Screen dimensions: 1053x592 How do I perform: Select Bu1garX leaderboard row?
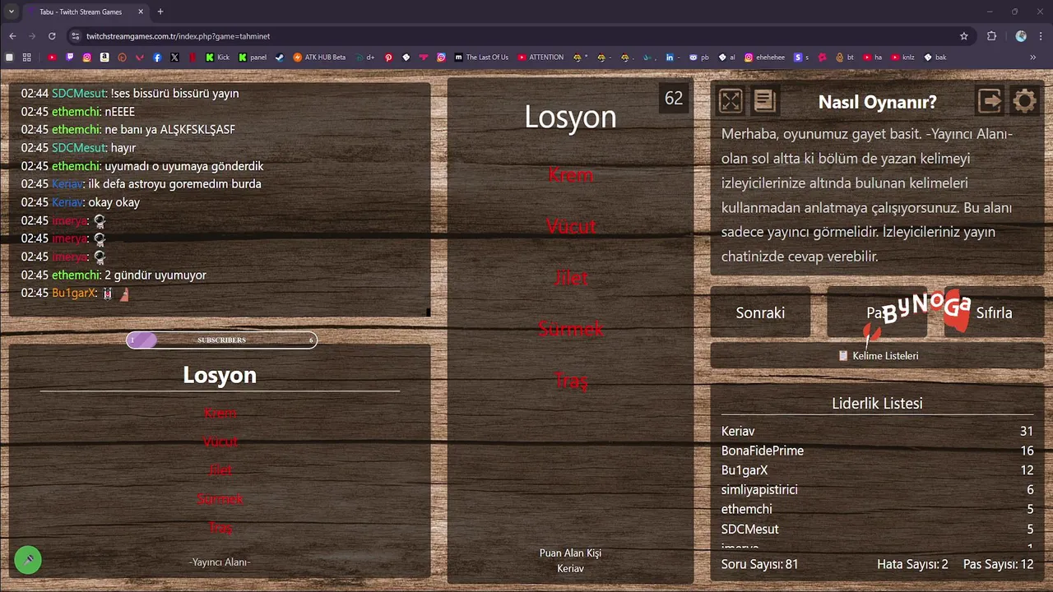(877, 470)
